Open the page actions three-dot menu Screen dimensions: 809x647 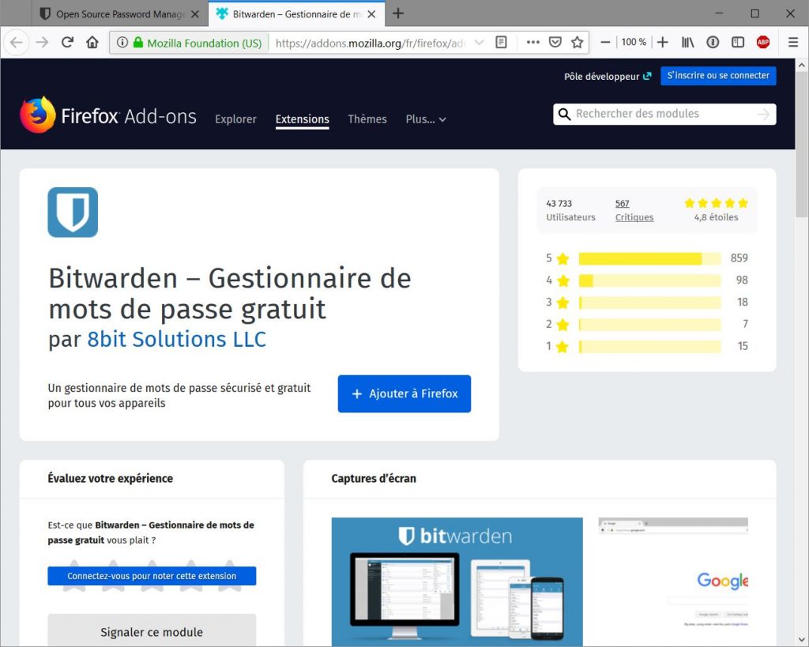click(x=533, y=43)
